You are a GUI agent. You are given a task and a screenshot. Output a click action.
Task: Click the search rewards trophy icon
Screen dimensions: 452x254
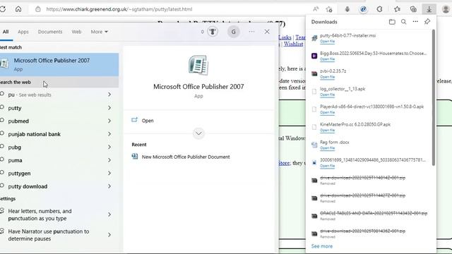pyautogui.click(x=213, y=32)
